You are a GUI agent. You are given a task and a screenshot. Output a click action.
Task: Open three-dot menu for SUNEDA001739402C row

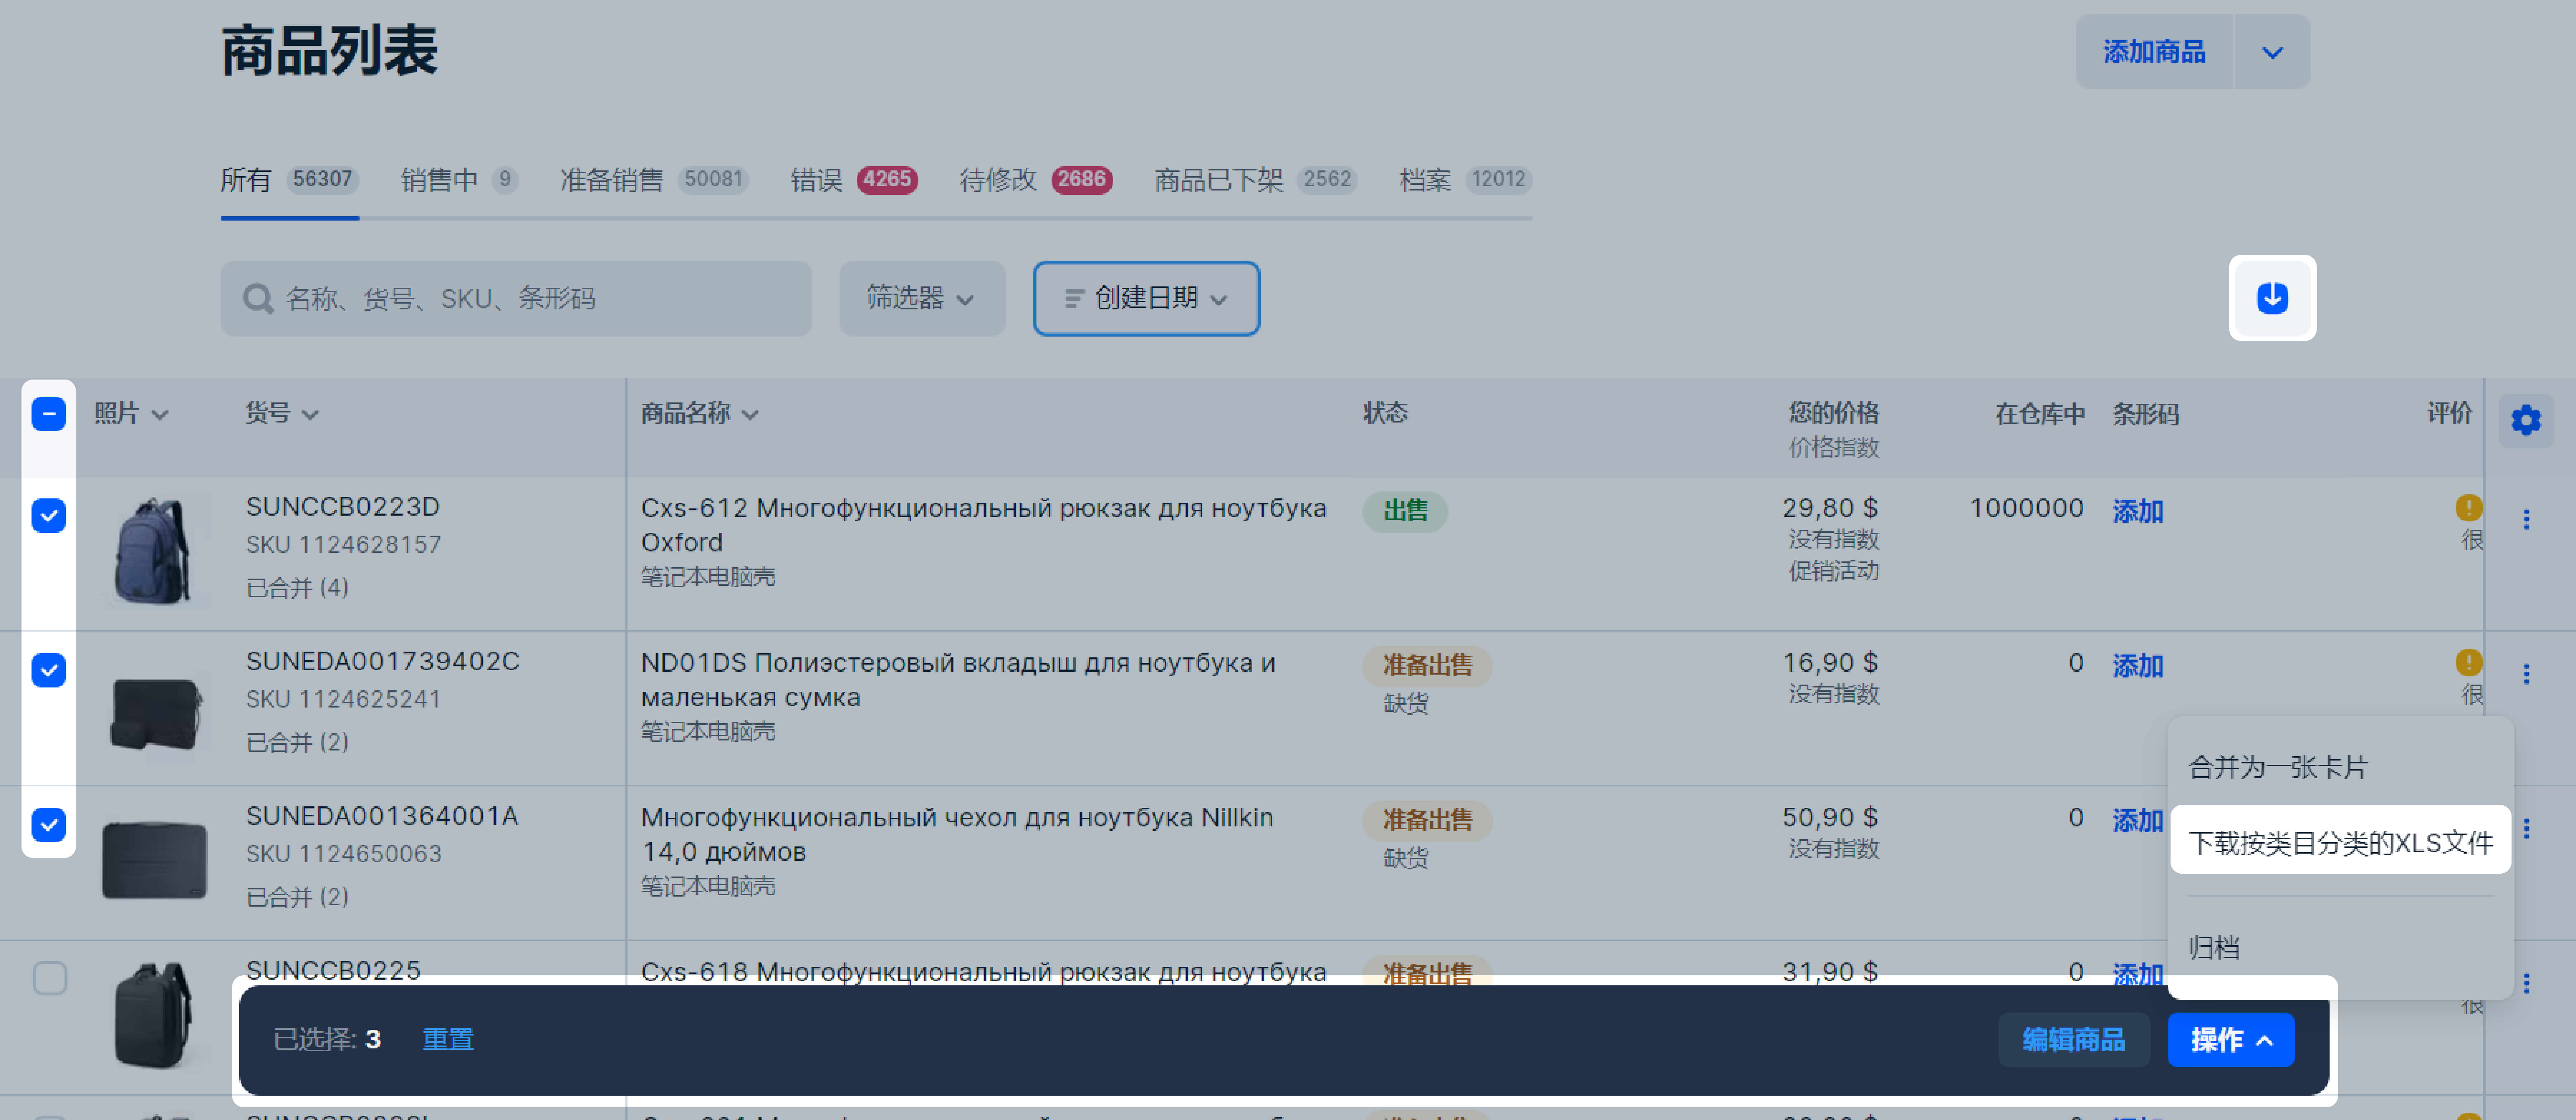(2525, 674)
